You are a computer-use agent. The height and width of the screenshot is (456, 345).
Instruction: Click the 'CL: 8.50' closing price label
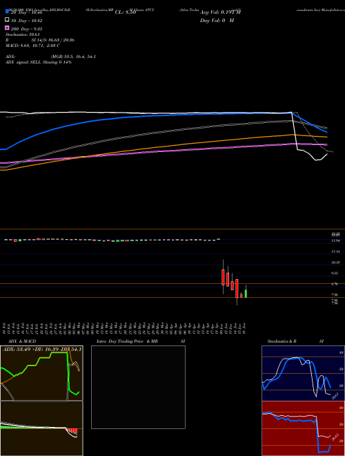(126, 12)
